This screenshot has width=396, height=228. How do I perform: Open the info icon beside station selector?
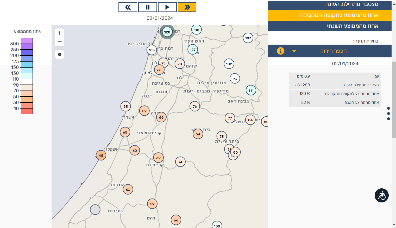pos(280,51)
